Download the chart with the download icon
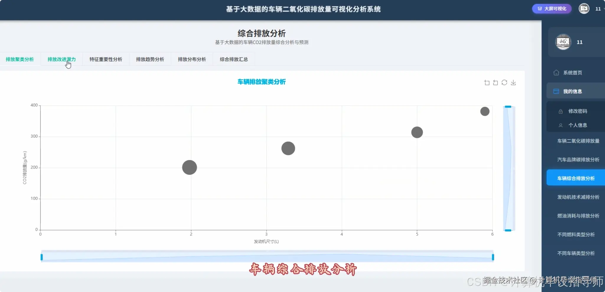Screen dimensions: 605x292 [x=513, y=83]
